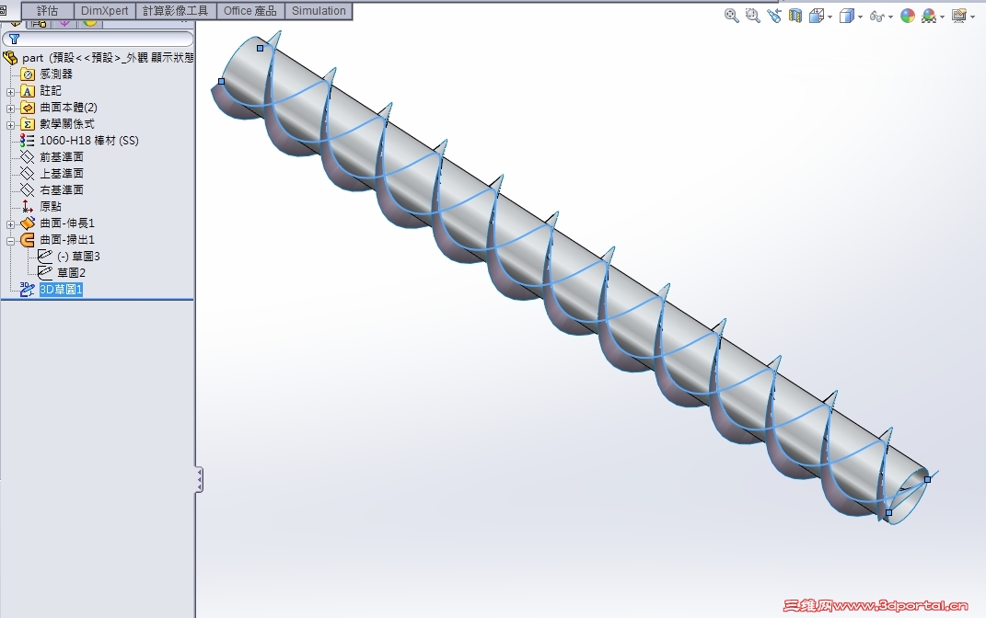
Task: Open the Office 產品 tab
Action: (249, 11)
